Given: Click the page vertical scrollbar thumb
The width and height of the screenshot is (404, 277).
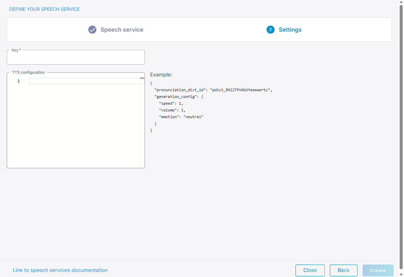Looking at the screenshot, I should click(401, 135).
